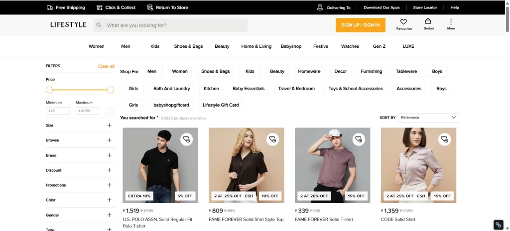Select the babyshopgiftcard chip
The height and width of the screenshot is (231, 510).
pyautogui.click(x=171, y=105)
